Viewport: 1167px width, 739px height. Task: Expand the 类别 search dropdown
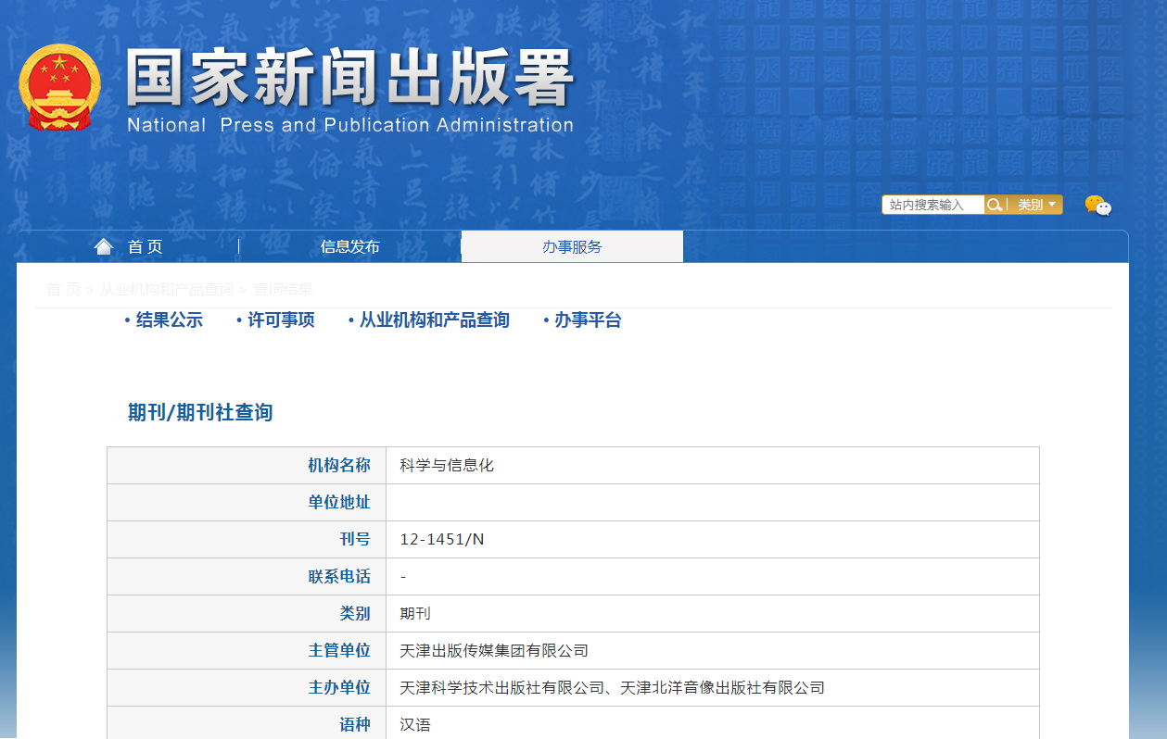point(1036,205)
